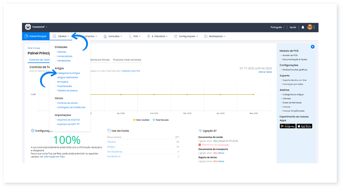Image resolution: width=343 pixels, height=189 pixels.
Task: Click the Consultas chart icon
Action: pyautogui.click(x=105, y=36)
